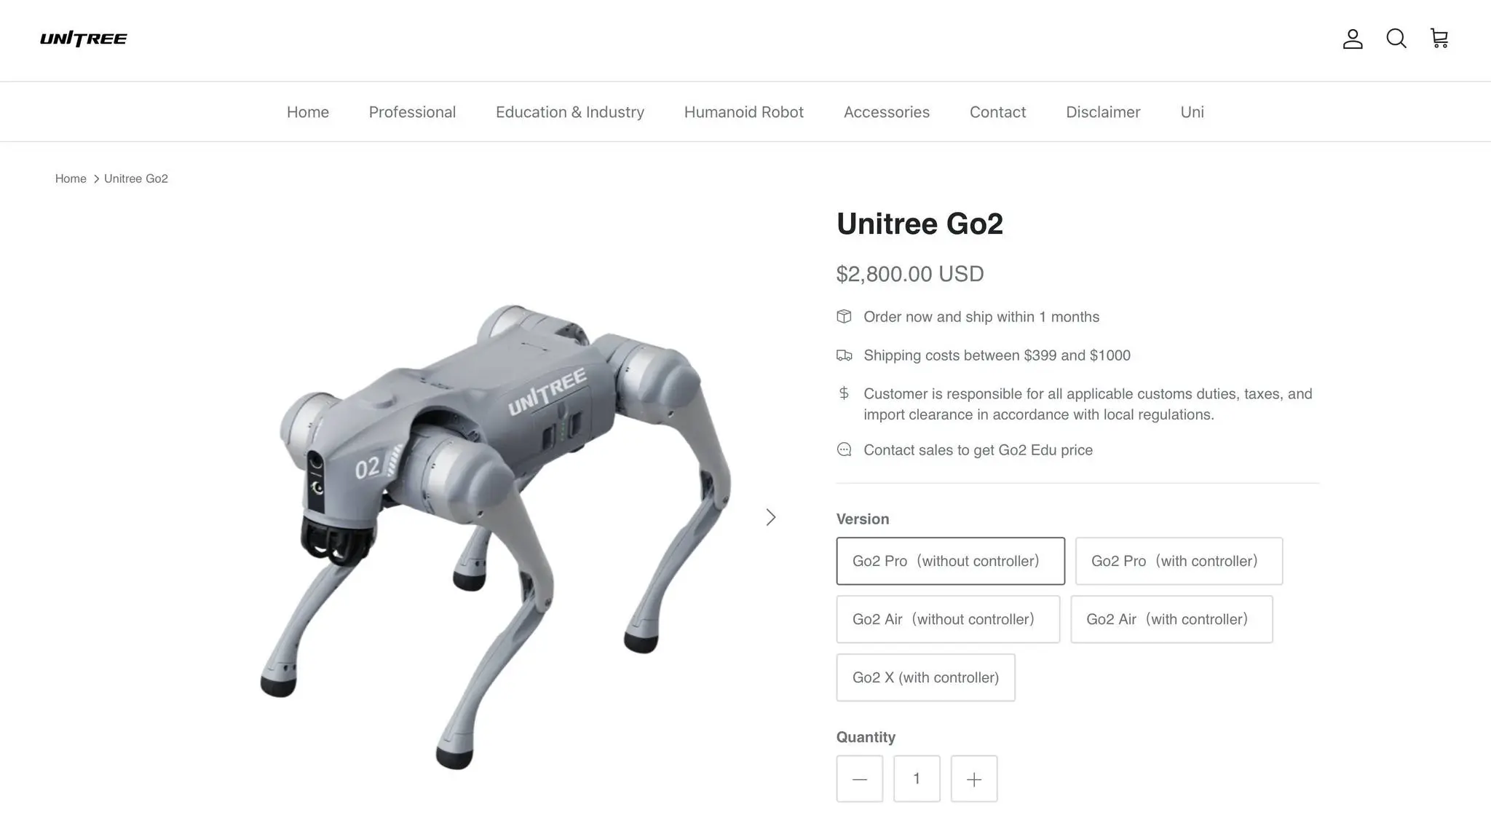Open the Education & Industry menu
The height and width of the screenshot is (834, 1491).
click(570, 112)
